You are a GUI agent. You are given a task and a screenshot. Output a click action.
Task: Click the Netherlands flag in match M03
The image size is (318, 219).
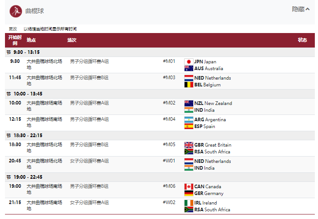click(189, 78)
